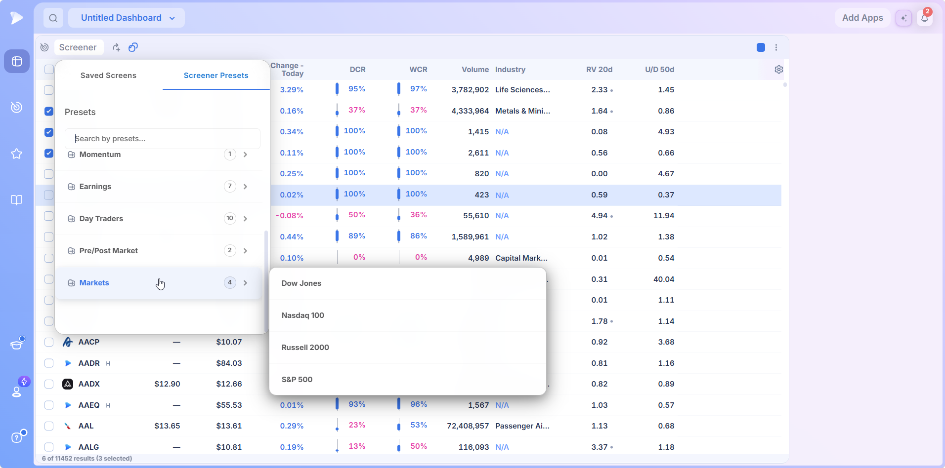Toggle the select-all header checkbox

click(x=49, y=70)
